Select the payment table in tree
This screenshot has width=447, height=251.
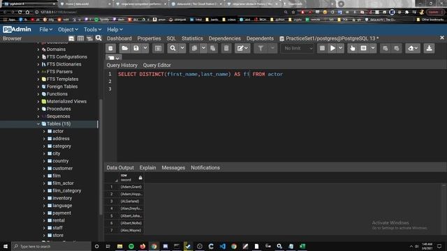(x=61, y=213)
